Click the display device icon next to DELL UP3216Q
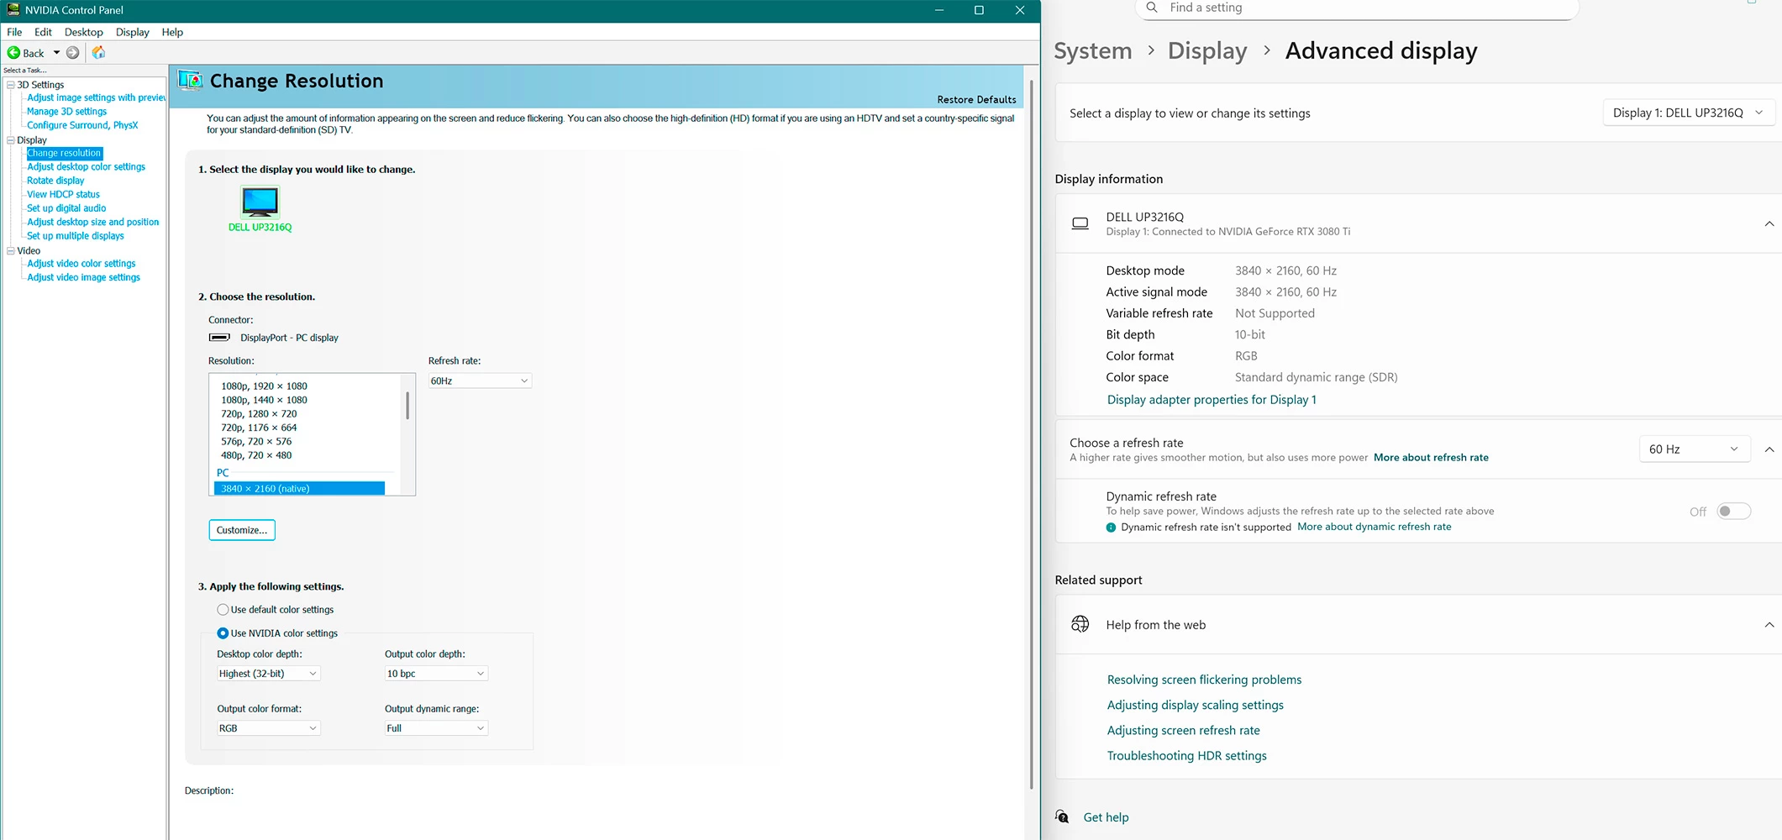1782x840 pixels. pyautogui.click(x=1080, y=223)
